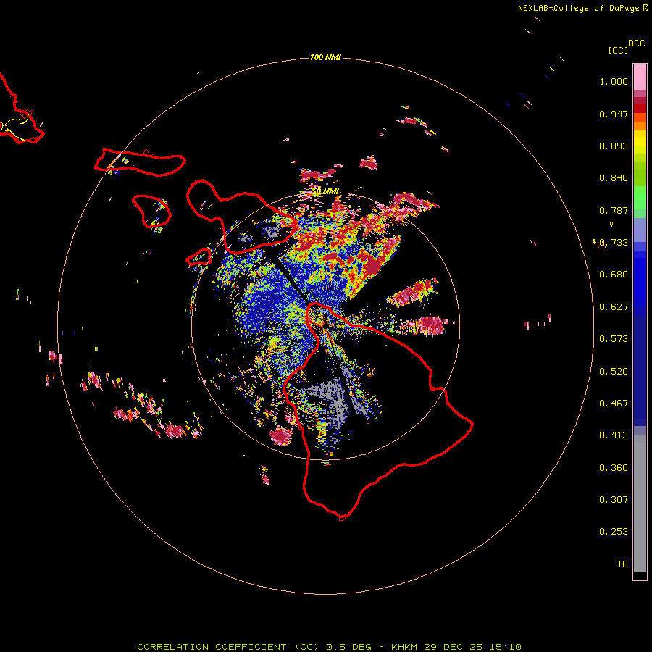Click the 100 NMI range ring label

(325, 57)
